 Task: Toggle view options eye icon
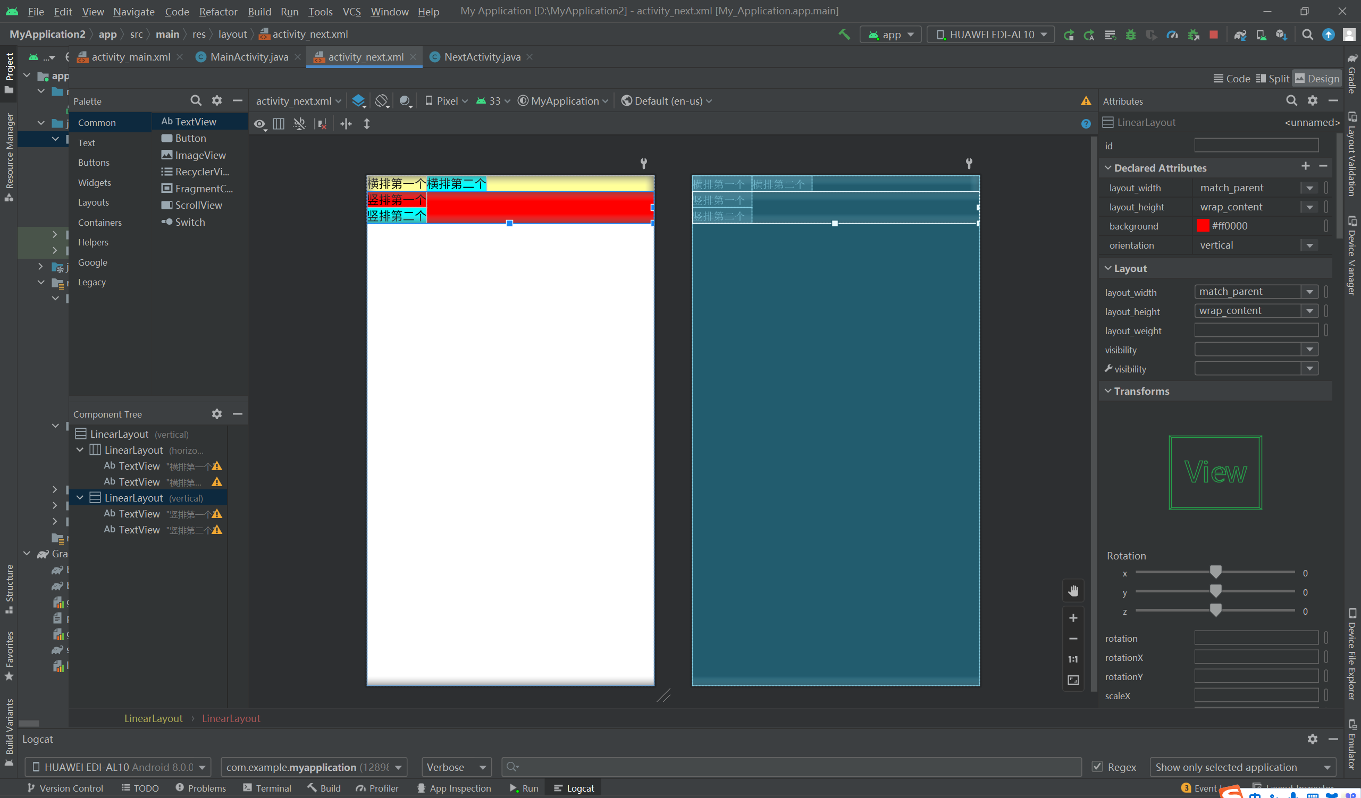point(260,124)
